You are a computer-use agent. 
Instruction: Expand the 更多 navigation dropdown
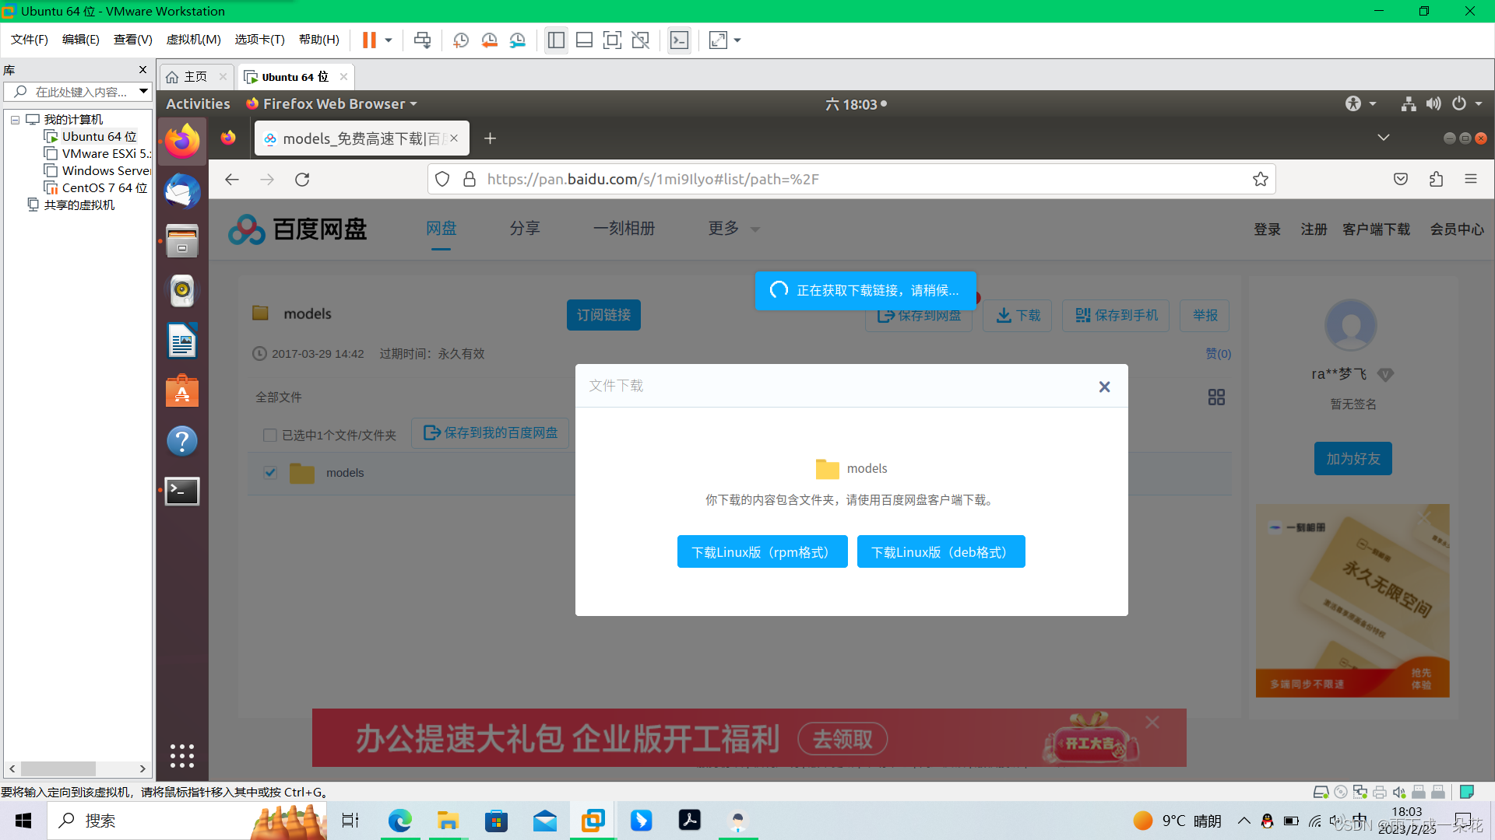pyautogui.click(x=733, y=228)
